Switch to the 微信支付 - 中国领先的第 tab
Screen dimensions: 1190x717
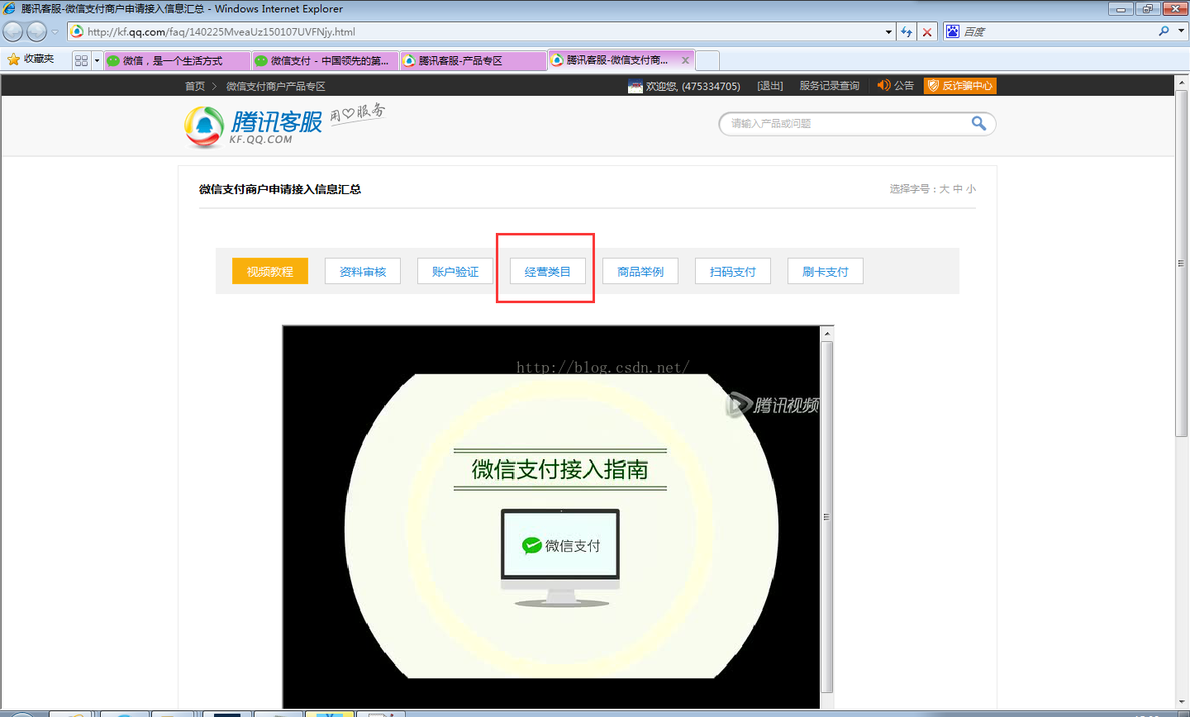point(326,60)
